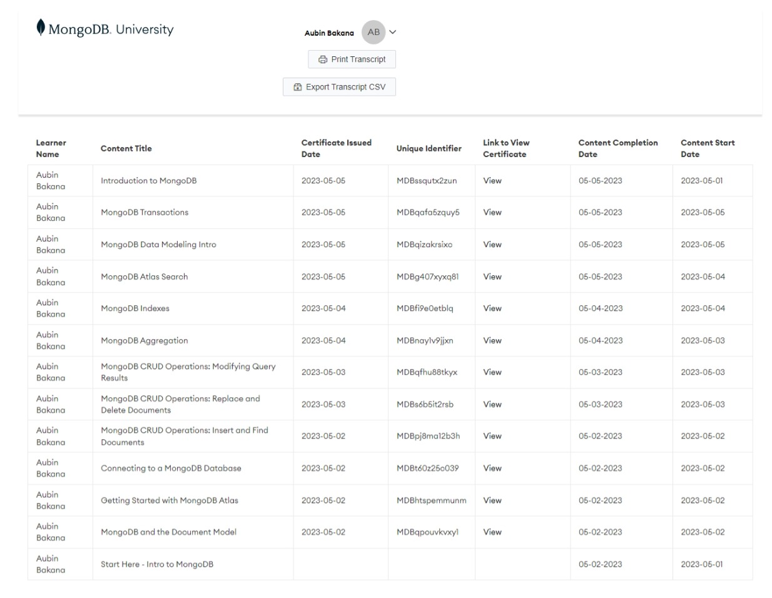Screen dimensions: 772x598
Task: Click the Content Title column header
Action: [x=126, y=148]
